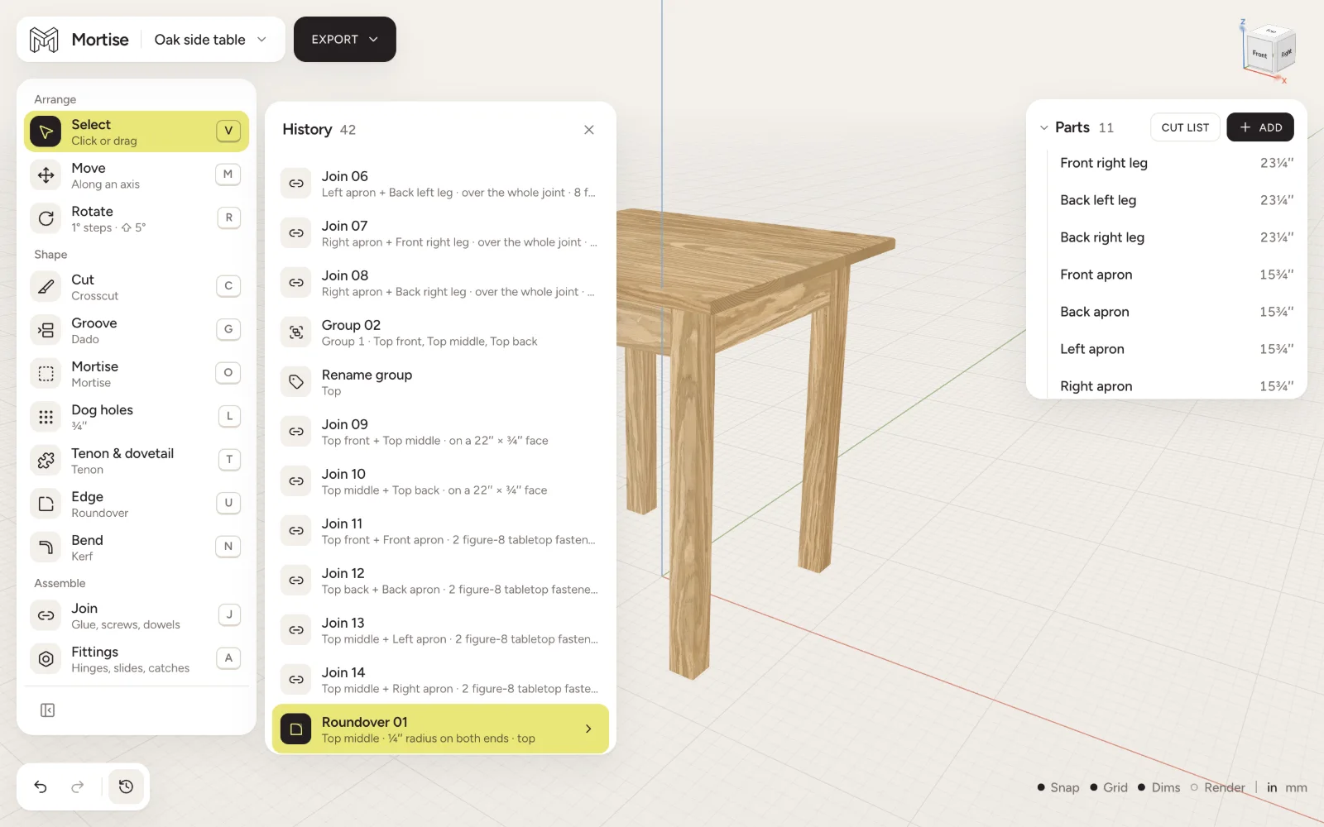Pick the Cut crosscut tool
Screen dimensions: 1324x827
point(137,287)
